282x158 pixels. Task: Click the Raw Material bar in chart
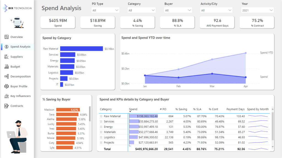[x=82, y=49]
